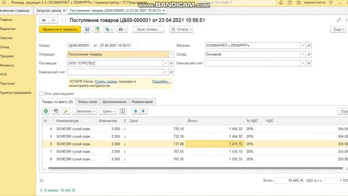
Task: Expand Магазин dropdown arrow
Action: click(x=303, y=45)
